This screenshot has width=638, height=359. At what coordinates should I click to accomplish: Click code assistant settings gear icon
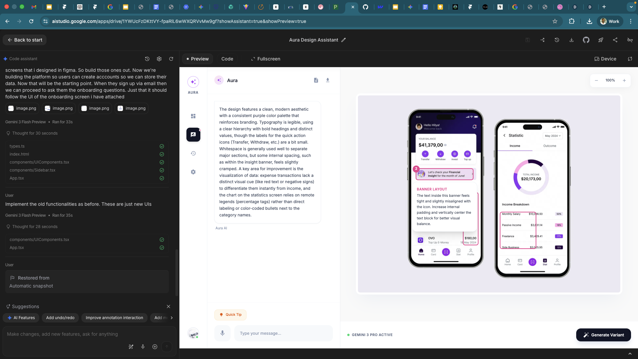[x=159, y=59]
